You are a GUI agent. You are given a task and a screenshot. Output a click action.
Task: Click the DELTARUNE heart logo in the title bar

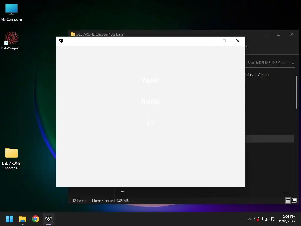click(x=61, y=41)
